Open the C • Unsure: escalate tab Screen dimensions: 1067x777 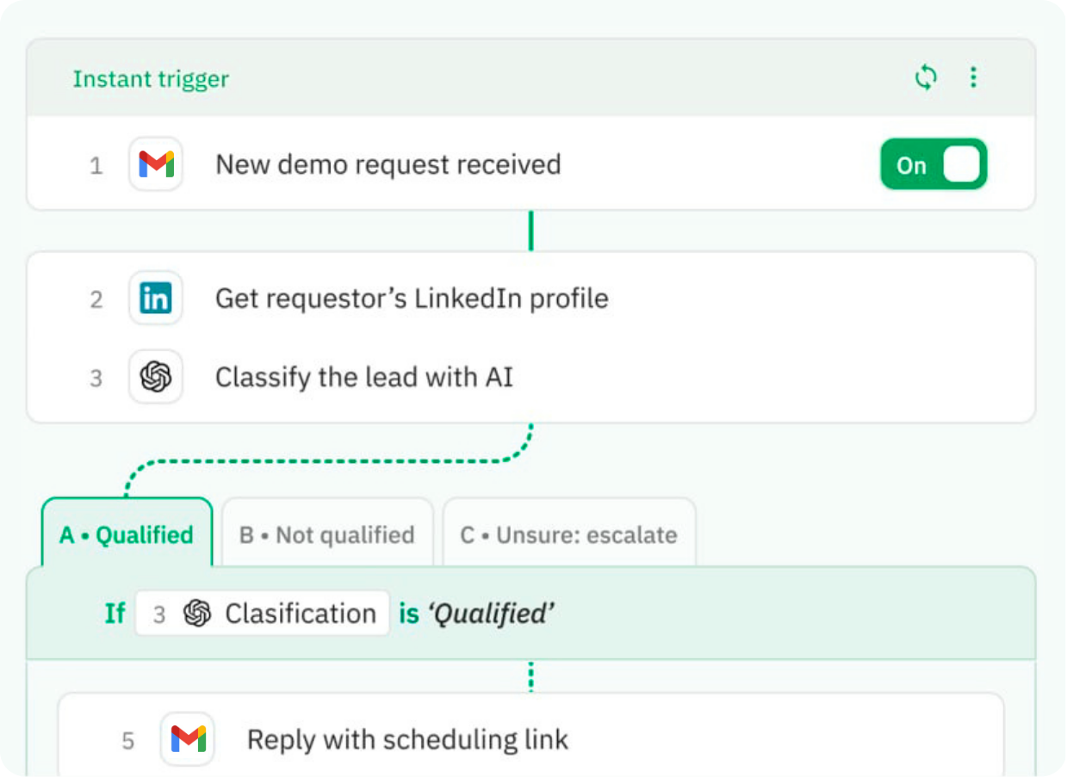[568, 535]
